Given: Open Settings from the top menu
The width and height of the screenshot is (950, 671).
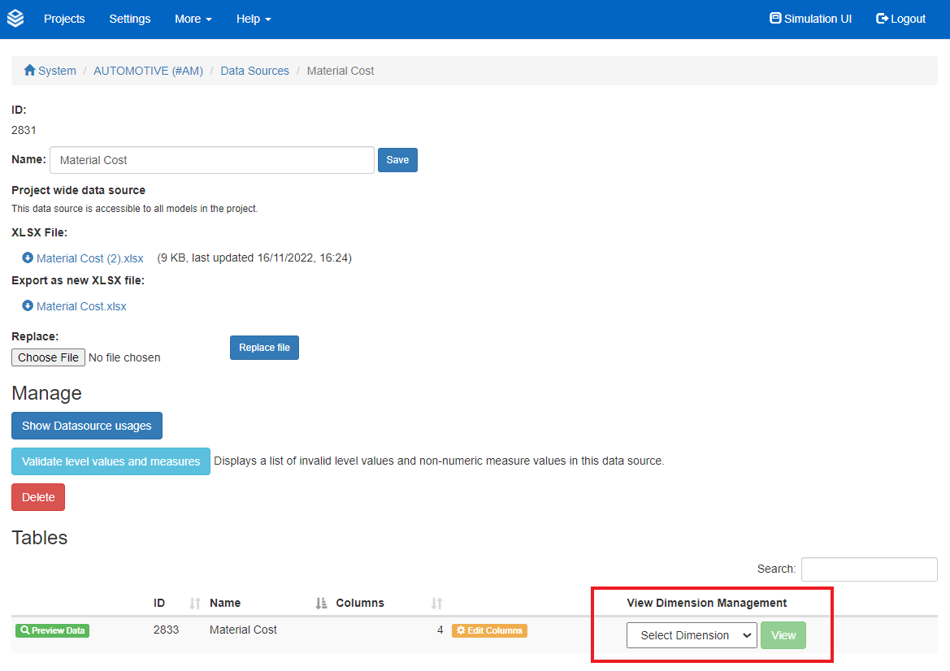Looking at the screenshot, I should 130,19.
